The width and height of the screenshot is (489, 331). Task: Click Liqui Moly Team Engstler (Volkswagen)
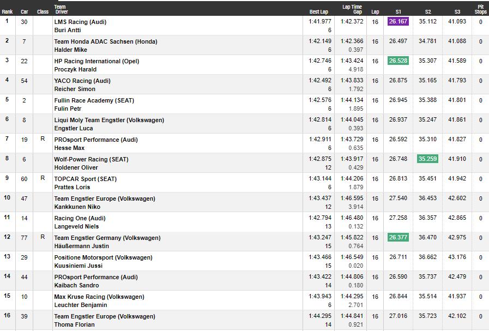click(109, 120)
